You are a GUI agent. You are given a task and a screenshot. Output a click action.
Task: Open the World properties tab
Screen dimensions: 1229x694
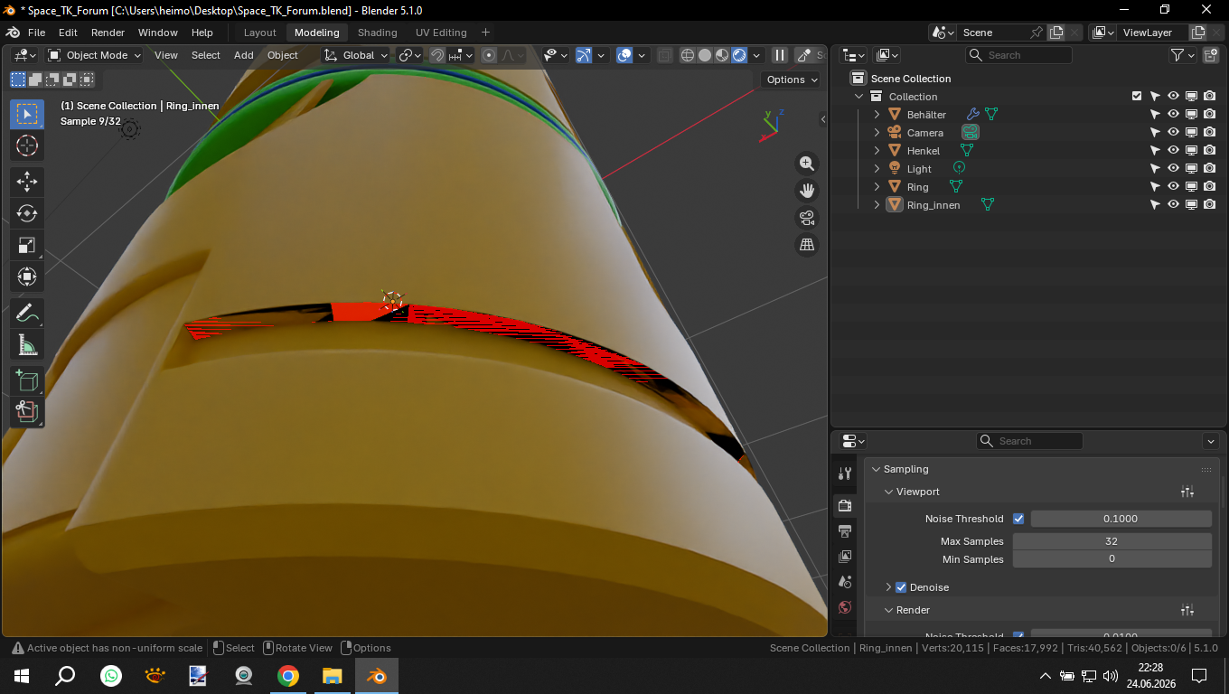point(845,606)
